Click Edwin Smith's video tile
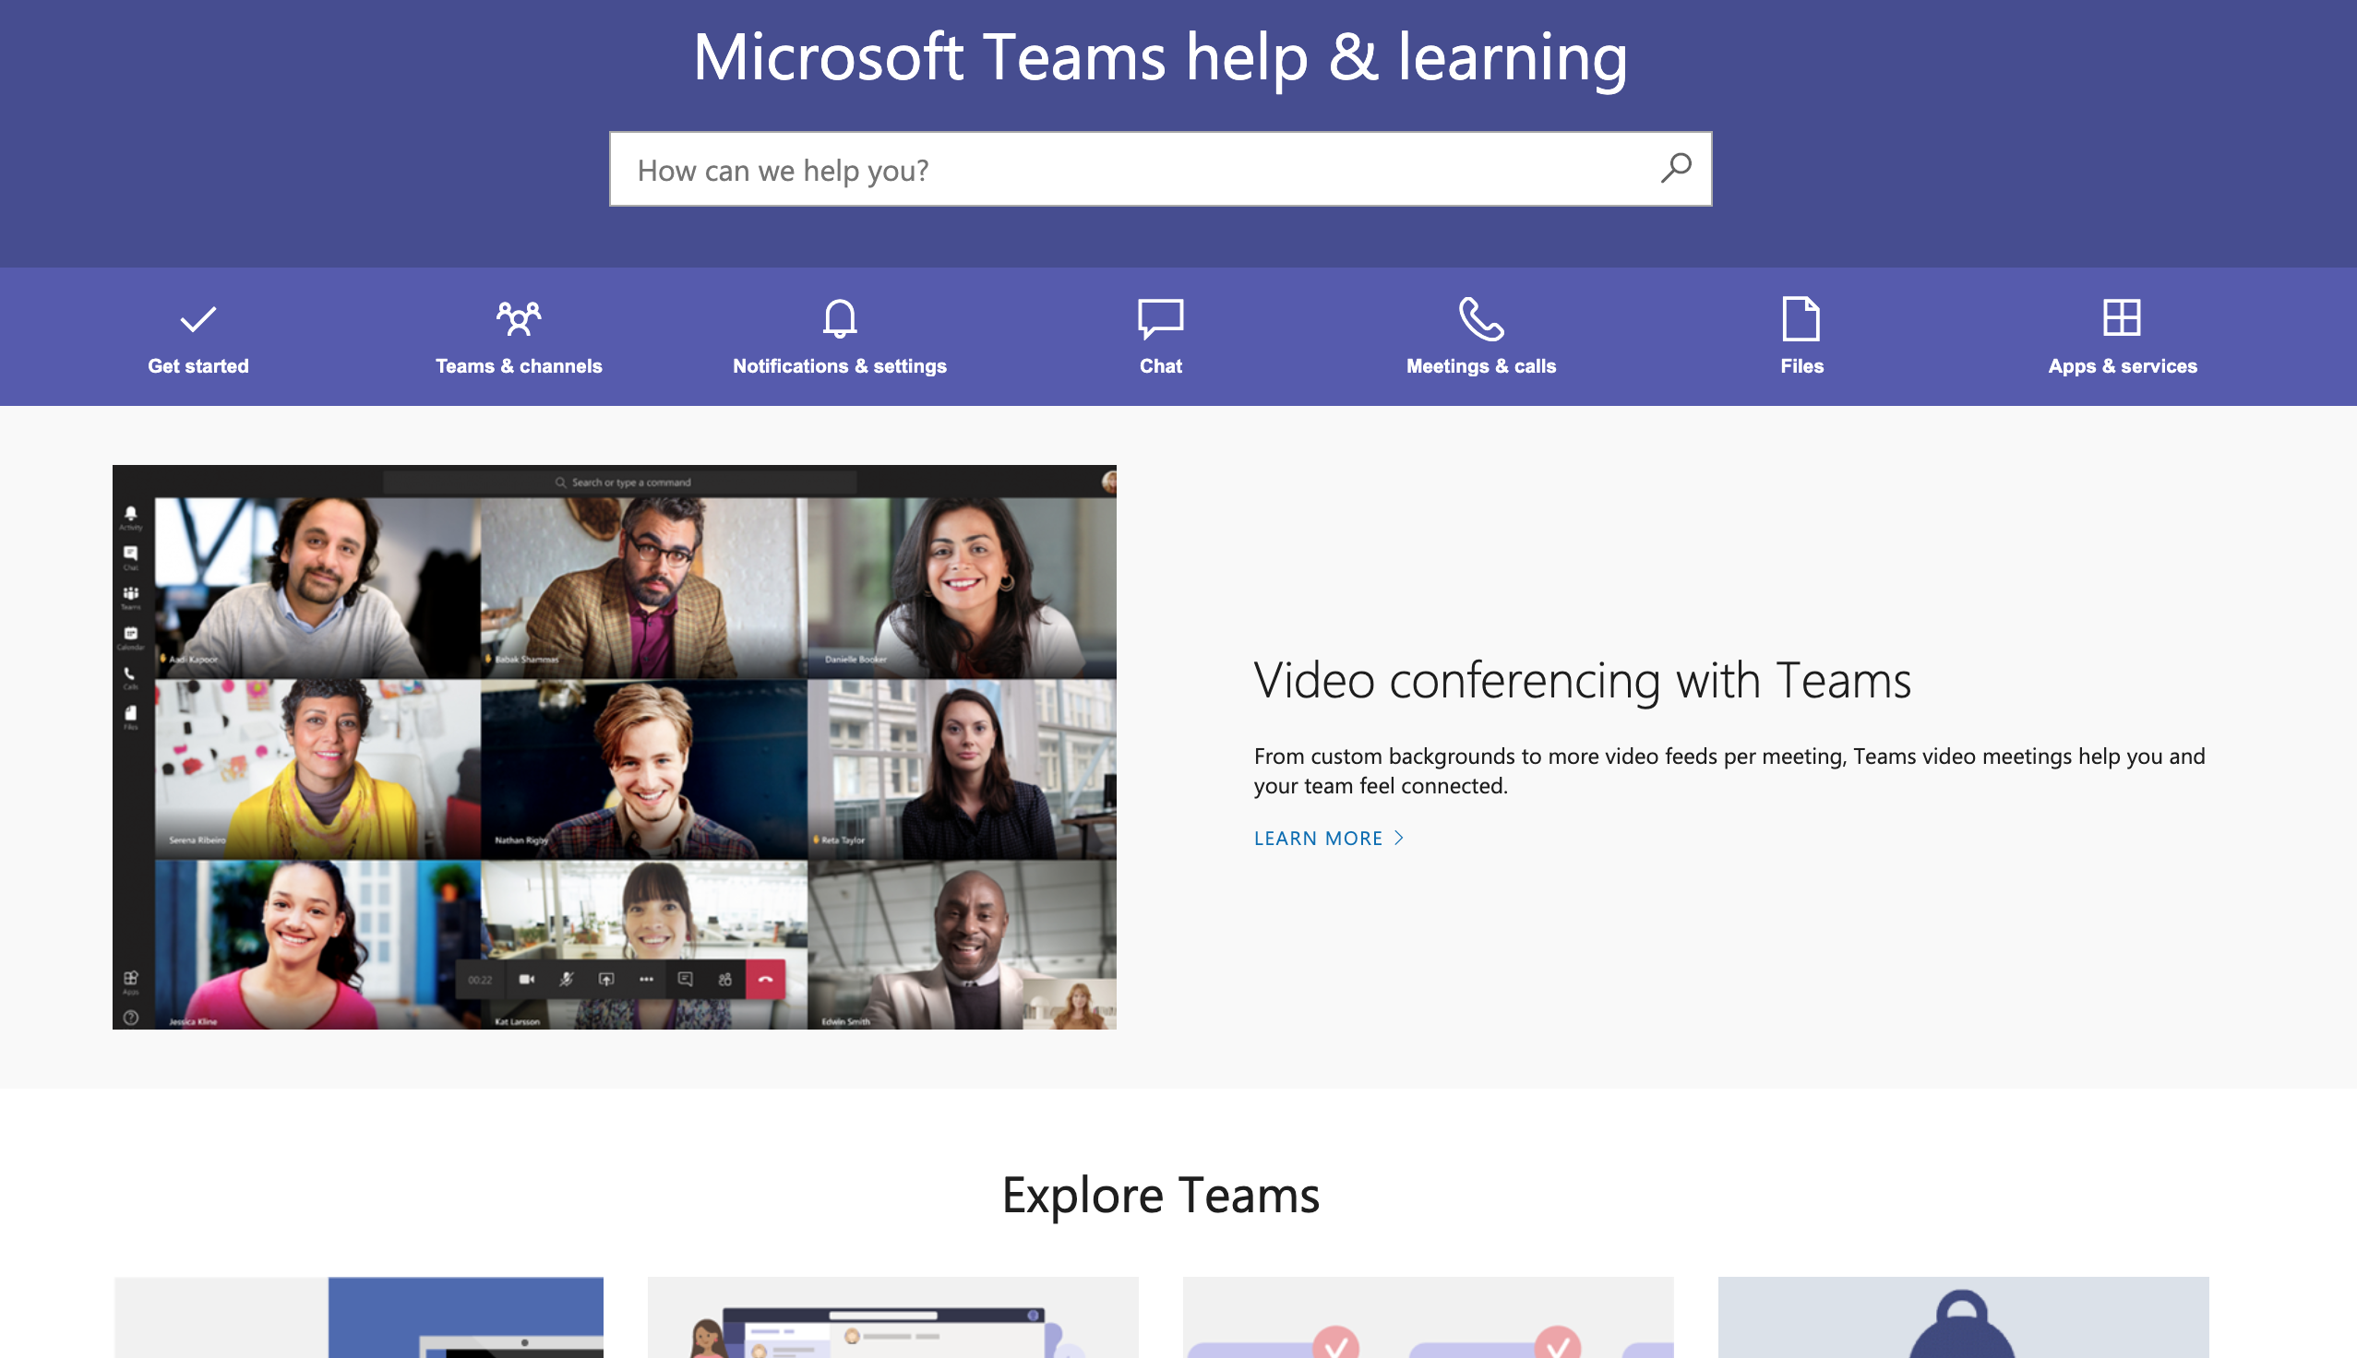Viewport: 2357px width, 1358px height. (x=962, y=944)
